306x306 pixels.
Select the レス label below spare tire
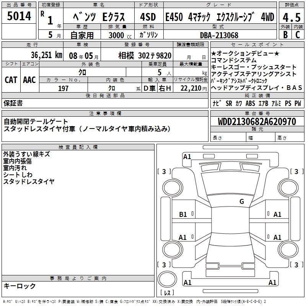[167, 293]
